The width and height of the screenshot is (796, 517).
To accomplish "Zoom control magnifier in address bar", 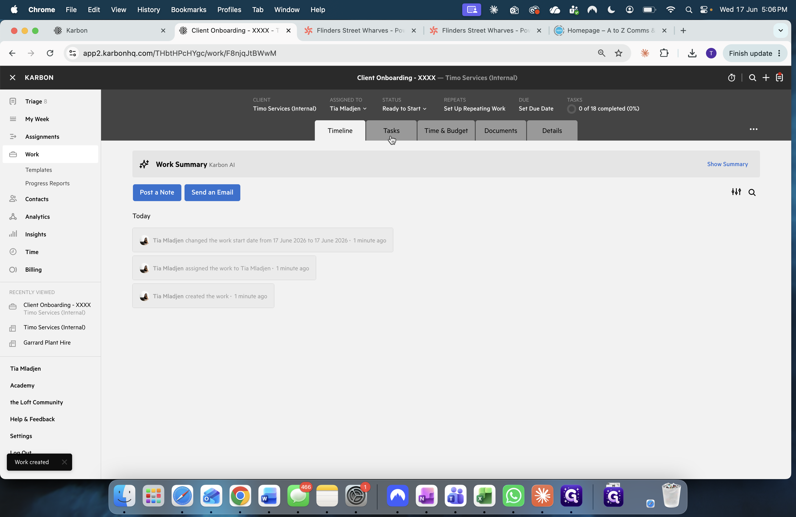I will tap(601, 53).
